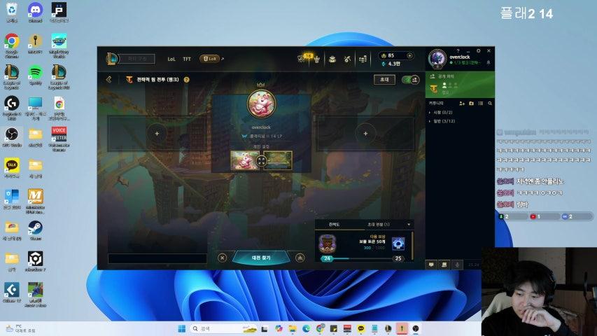The height and width of the screenshot is (336, 597).
Task: Click the lobby chat input field
Action: pyautogui.click(x=157, y=258)
